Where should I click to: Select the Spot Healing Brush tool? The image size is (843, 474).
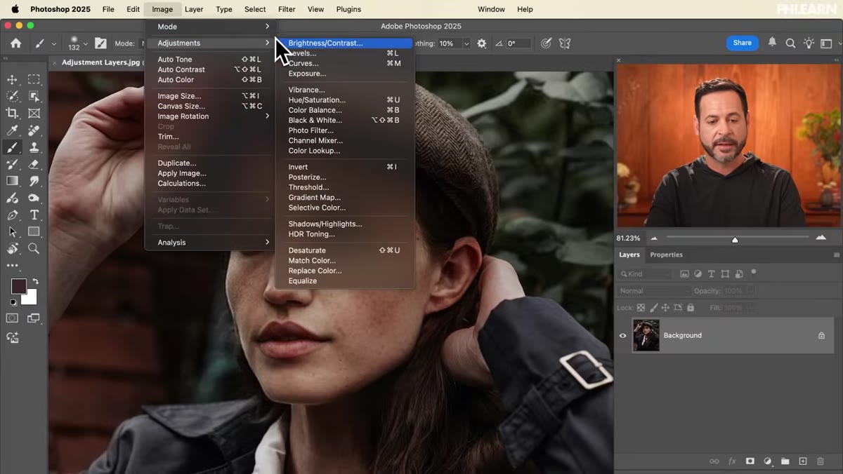click(34, 130)
